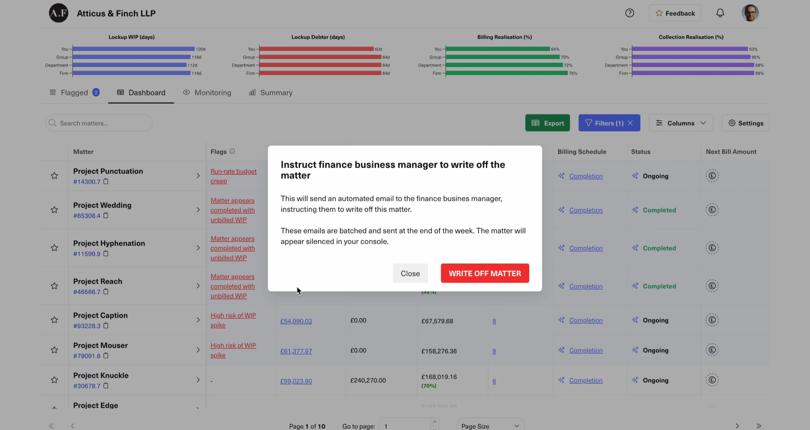Open the user profile avatar
810x430 pixels.
point(750,13)
